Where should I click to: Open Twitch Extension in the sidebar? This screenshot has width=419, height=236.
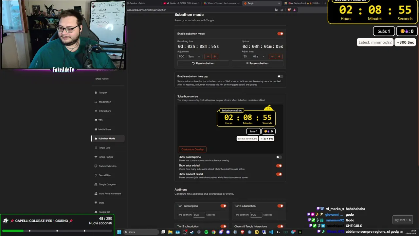pos(108,166)
